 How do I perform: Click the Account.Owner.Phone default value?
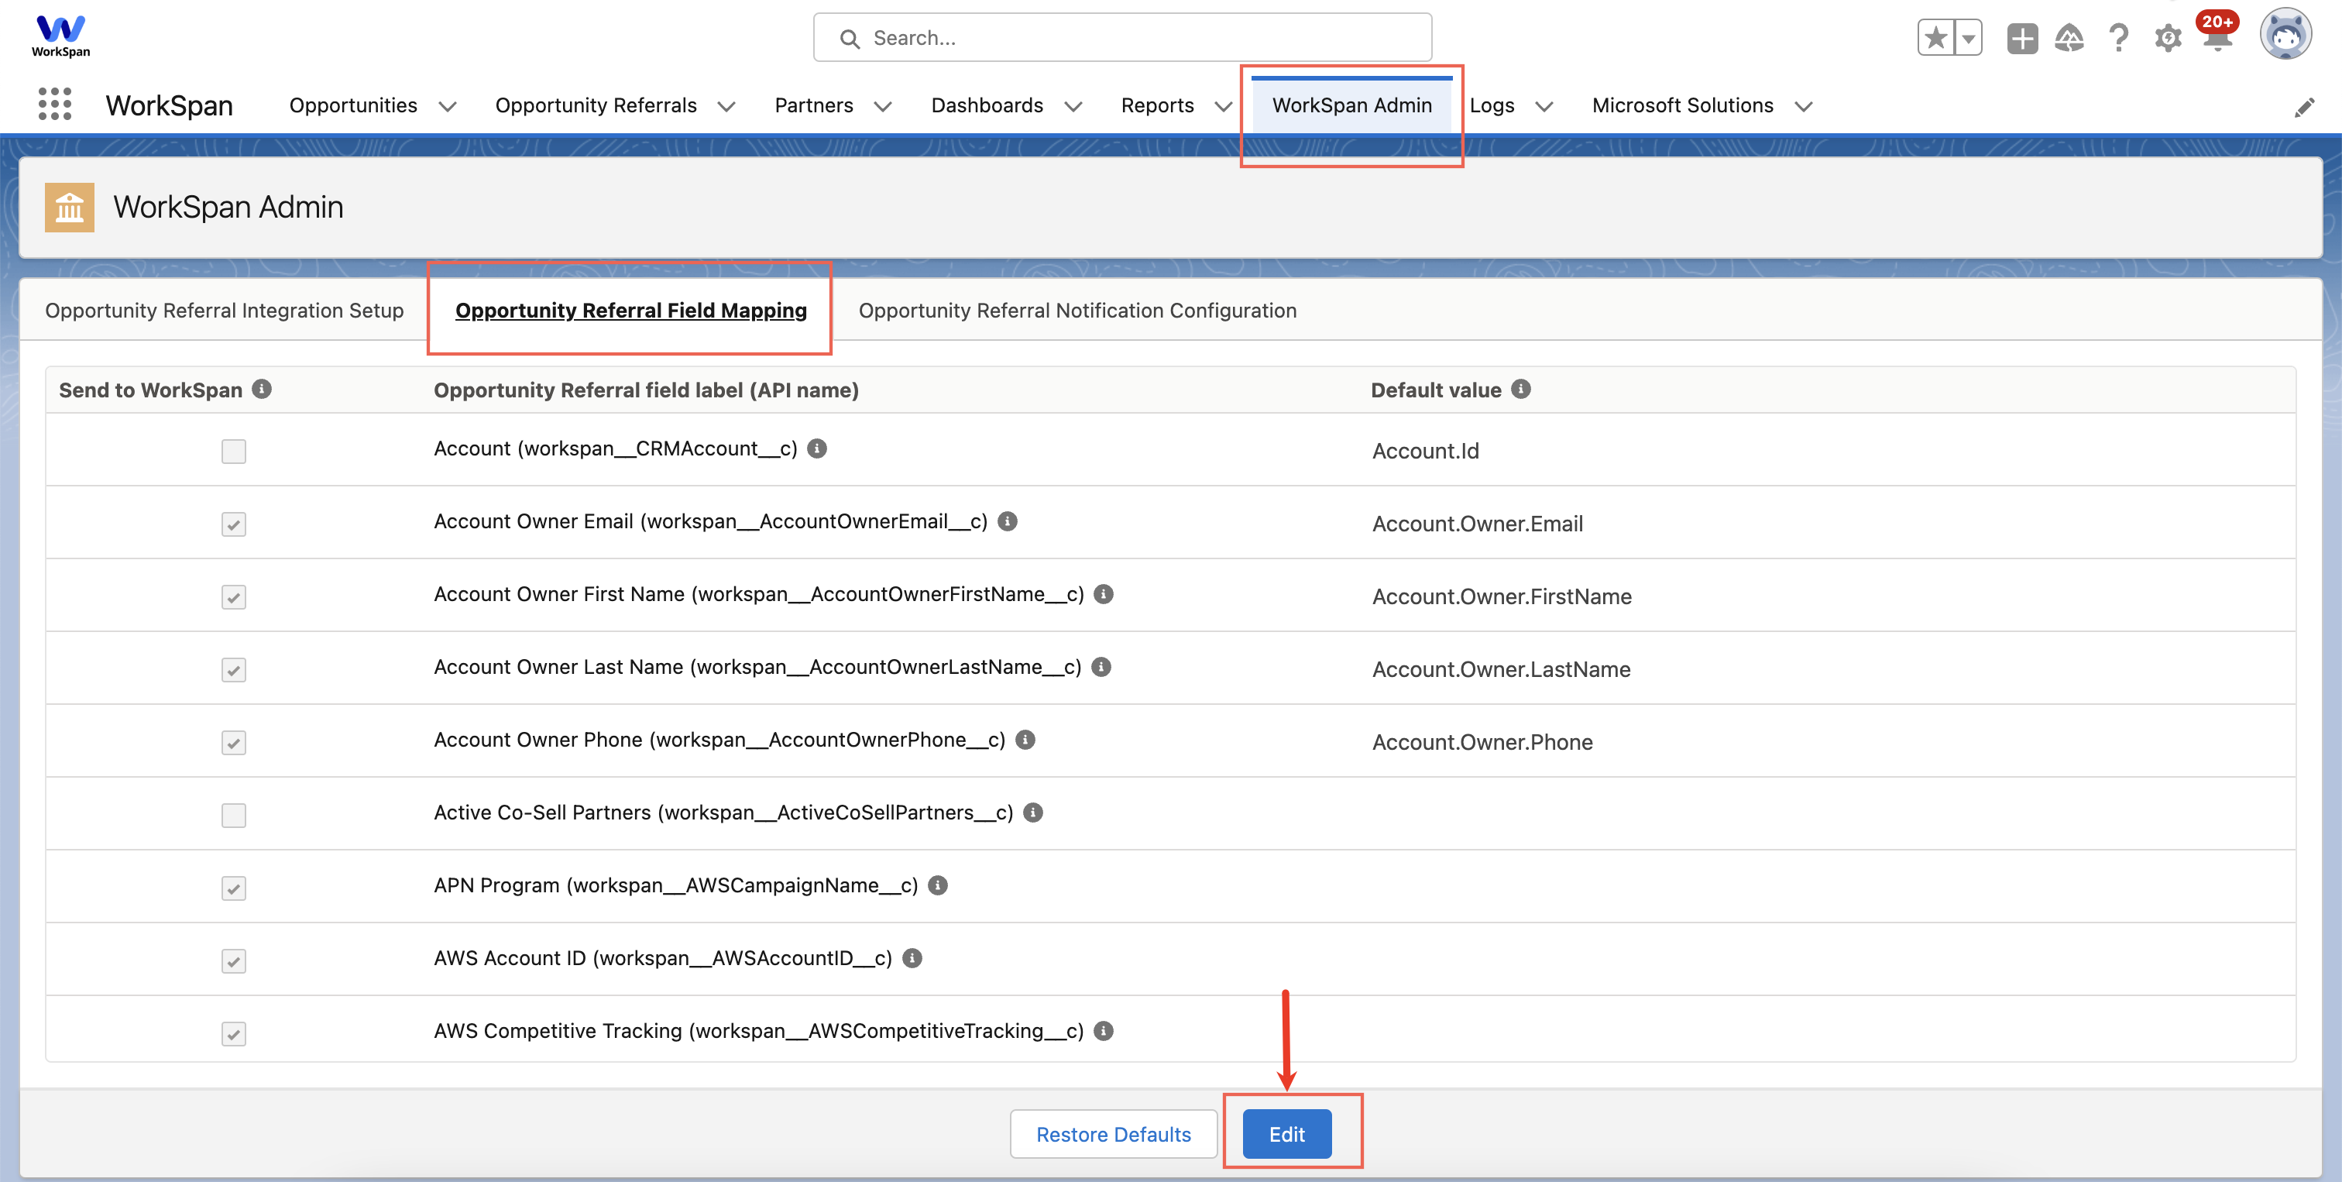[1482, 742]
